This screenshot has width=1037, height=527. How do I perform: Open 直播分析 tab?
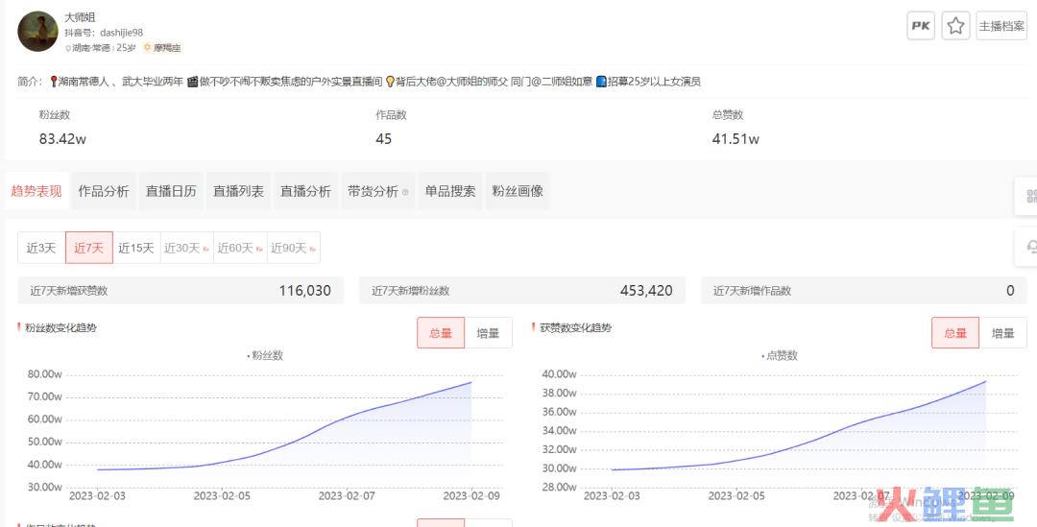pos(305,191)
